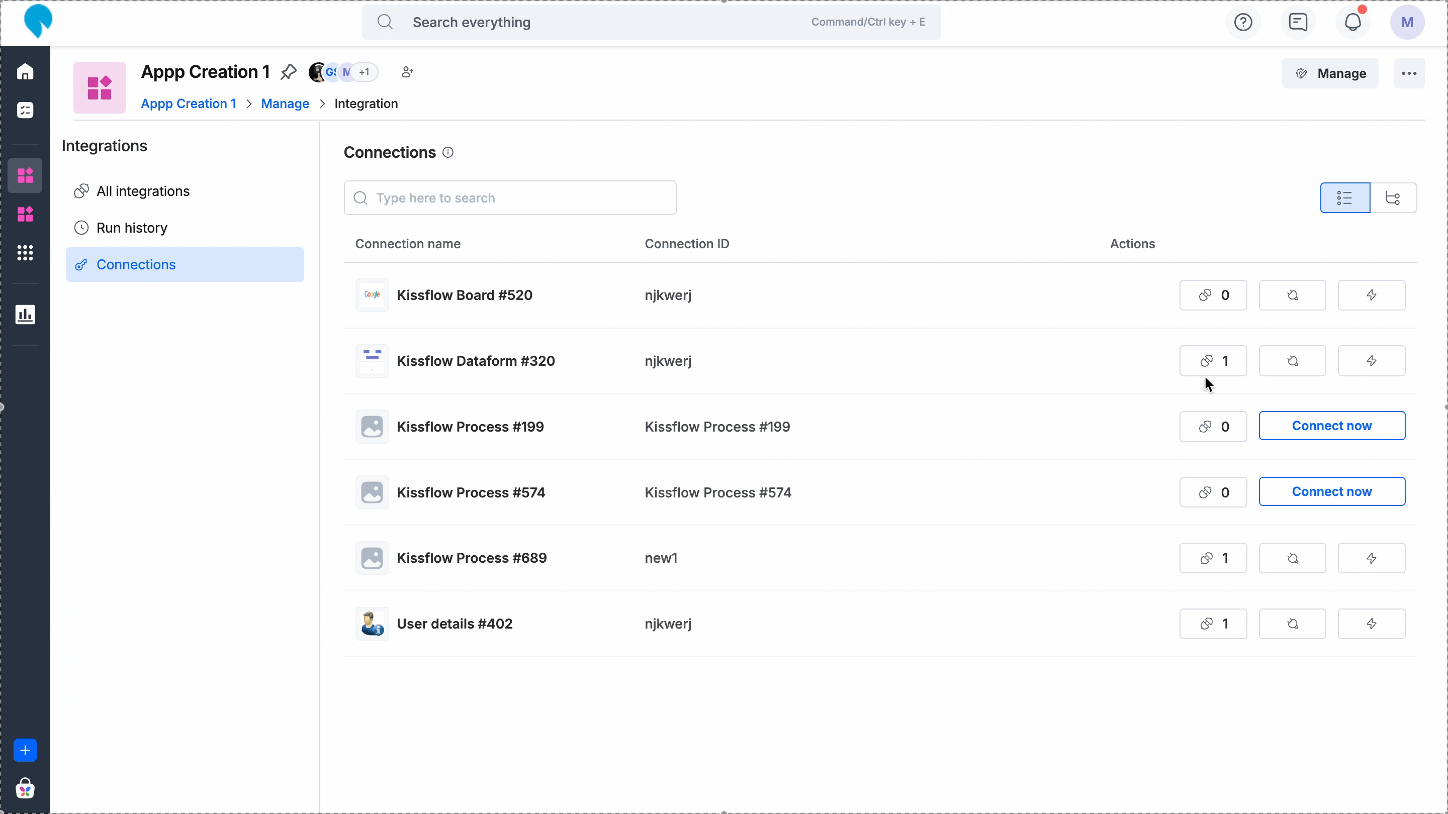Select All integrations in Integrations panel
Image resolution: width=1448 pixels, height=814 pixels.
pyautogui.click(x=185, y=191)
